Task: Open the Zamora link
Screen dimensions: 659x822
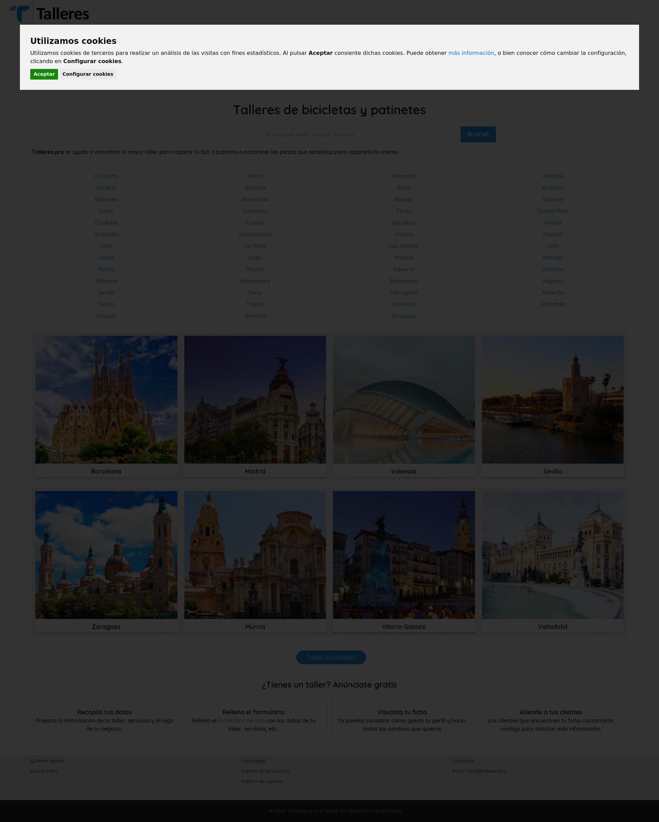Action: pos(255,316)
